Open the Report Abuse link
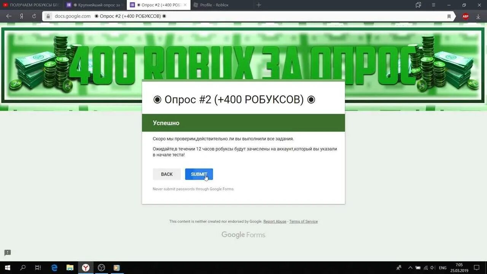The width and height of the screenshot is (487, 274). coord(275,221)
